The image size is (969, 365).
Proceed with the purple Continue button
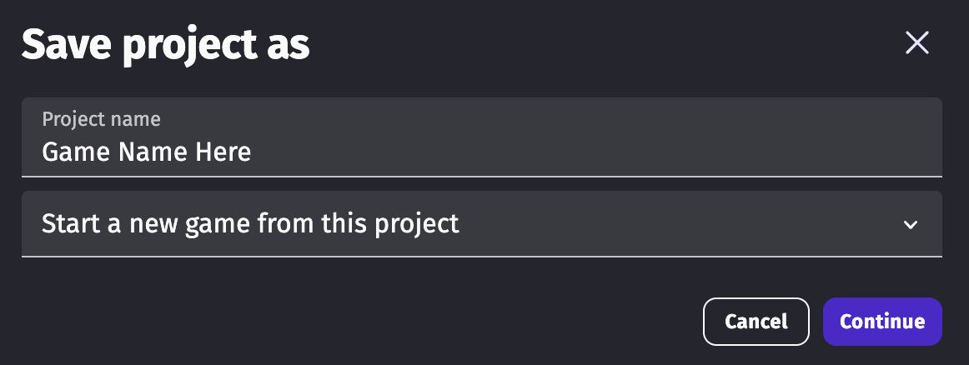tap(881, 322)
